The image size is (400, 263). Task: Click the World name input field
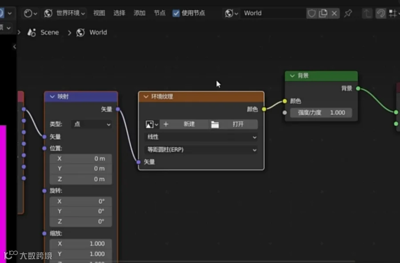pyautogui.click(x=273, y=13)
